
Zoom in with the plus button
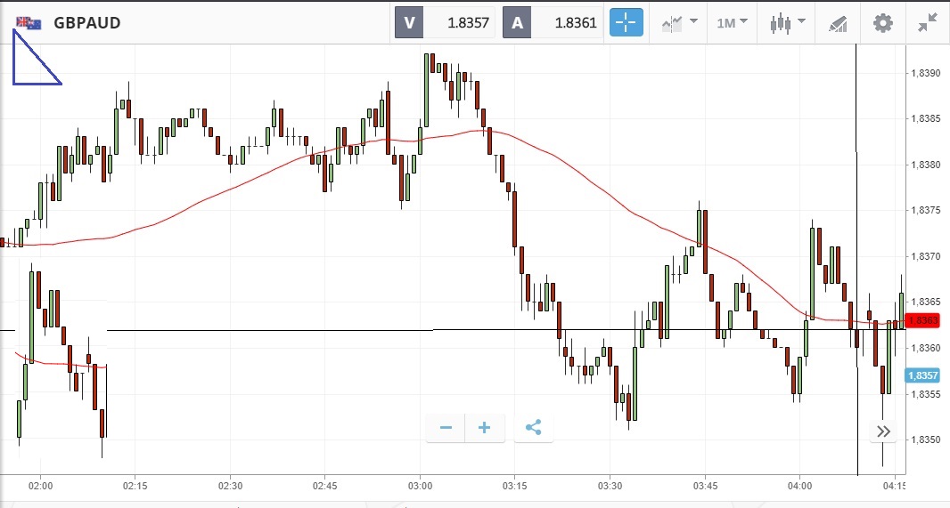click(x=485, y=428)
